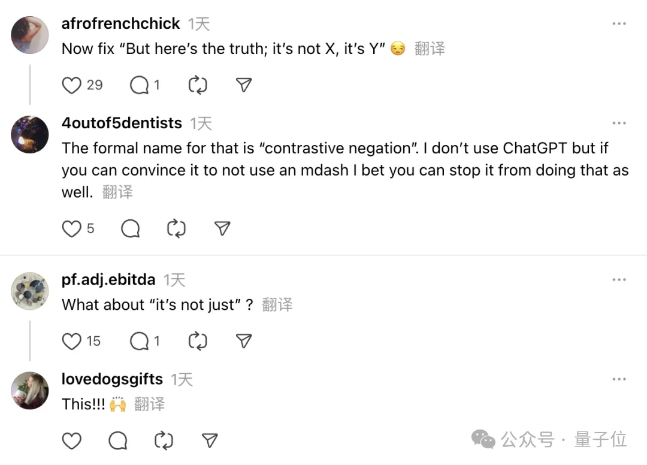This screenshot has height=465, width=647.
Task: Open reply bubble on afrofrenchchick's comment
Action: point(138,85)
